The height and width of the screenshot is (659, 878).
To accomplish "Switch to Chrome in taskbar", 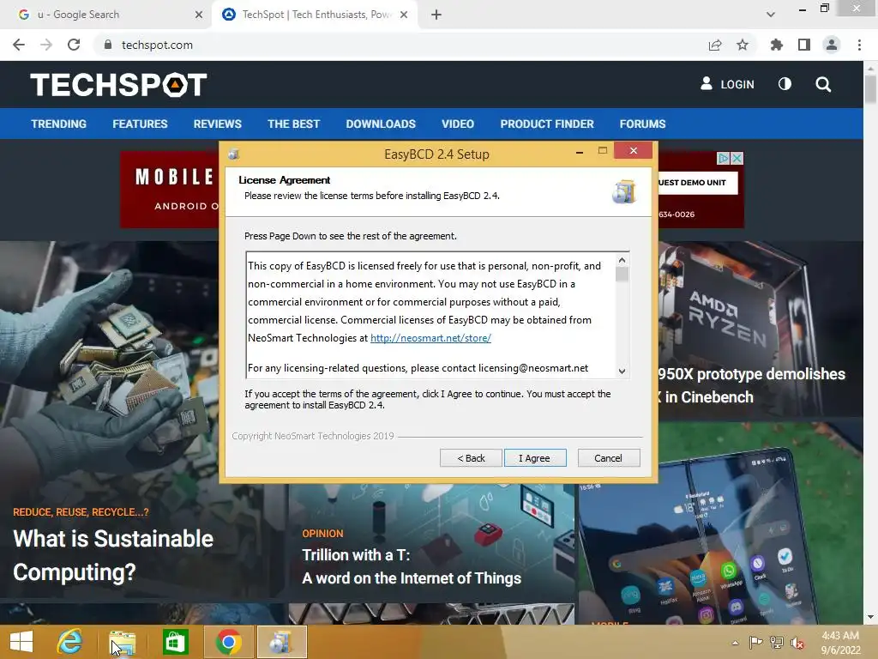I will (x=228, y=642).
